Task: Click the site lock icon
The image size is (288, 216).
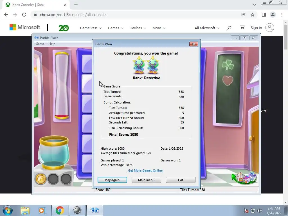Action: [x=35, y=15]
